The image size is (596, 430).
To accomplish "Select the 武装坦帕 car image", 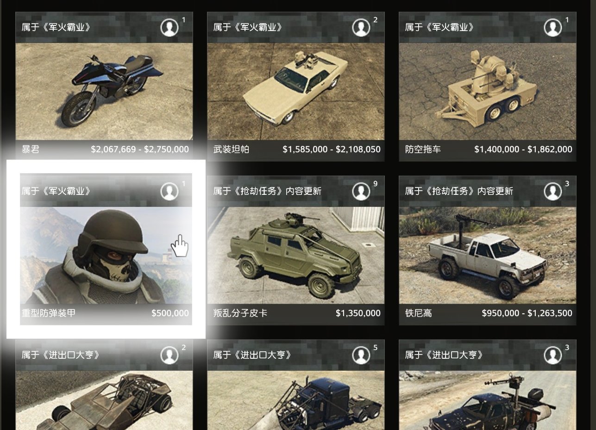I will [x=296, y=92].
